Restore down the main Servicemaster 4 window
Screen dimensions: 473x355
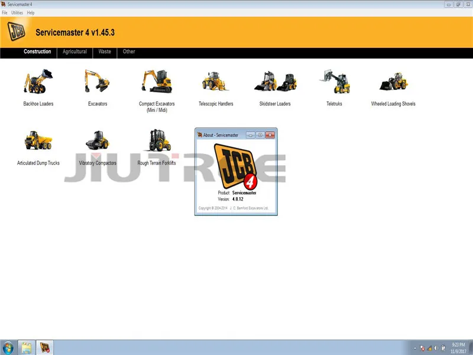[458, 4]
